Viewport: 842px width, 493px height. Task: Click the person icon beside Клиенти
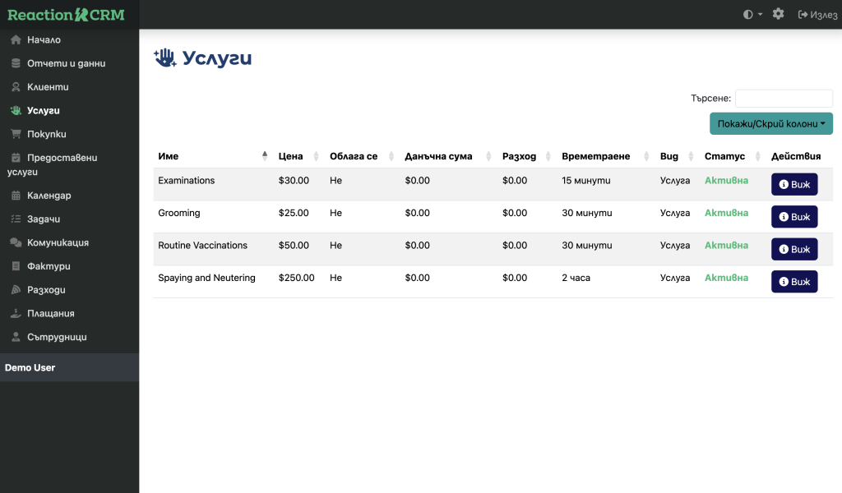point(16,87)
